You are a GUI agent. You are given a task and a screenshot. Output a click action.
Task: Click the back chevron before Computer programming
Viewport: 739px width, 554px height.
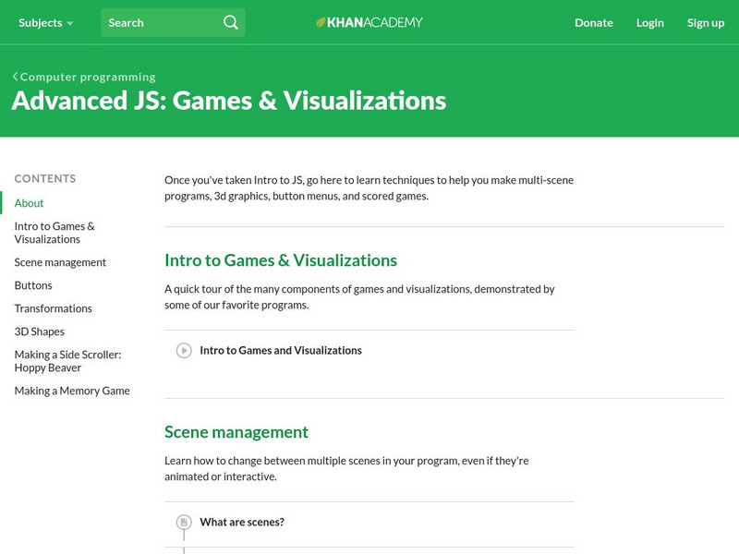point(15,77)
